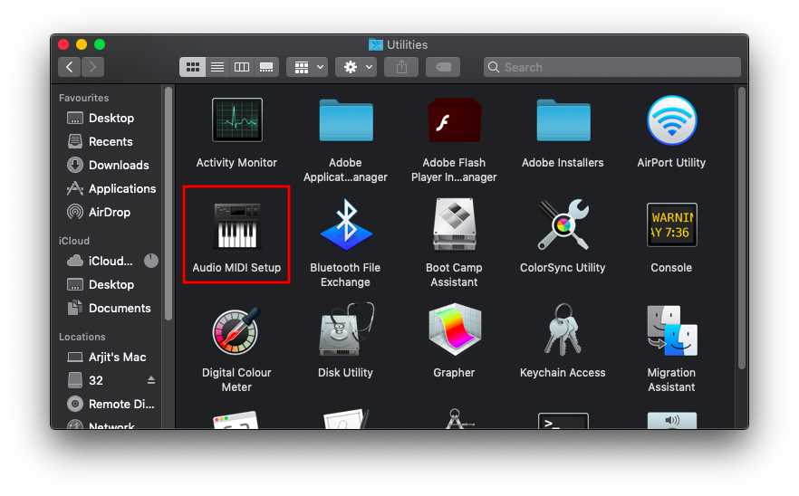Open the Adobe Installers folder

(563, 120)
